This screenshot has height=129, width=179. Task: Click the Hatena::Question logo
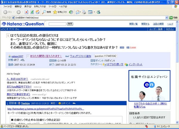(x=23, y=24)
